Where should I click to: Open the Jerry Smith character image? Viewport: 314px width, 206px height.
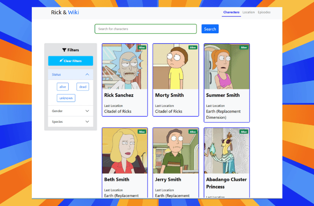pos(176,151)
